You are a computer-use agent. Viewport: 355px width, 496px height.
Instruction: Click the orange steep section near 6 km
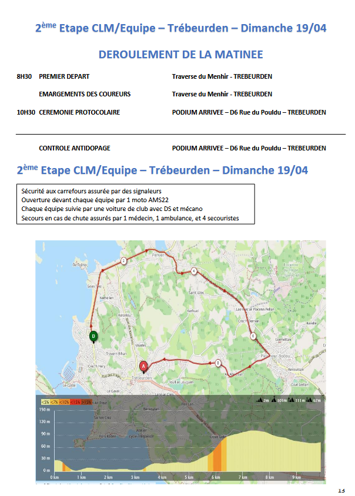[216, 455]
